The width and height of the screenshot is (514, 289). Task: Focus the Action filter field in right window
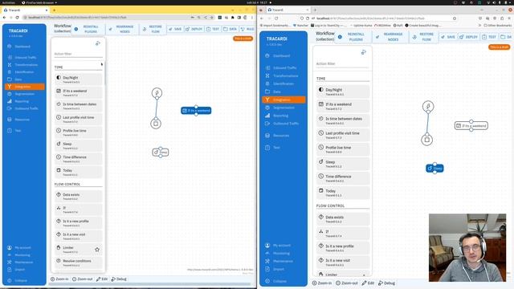click(x=342, y=64)
